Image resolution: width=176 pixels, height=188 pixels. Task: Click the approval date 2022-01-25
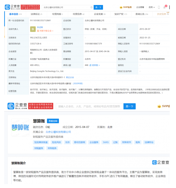pyautogui.click(x=145, y=38)
